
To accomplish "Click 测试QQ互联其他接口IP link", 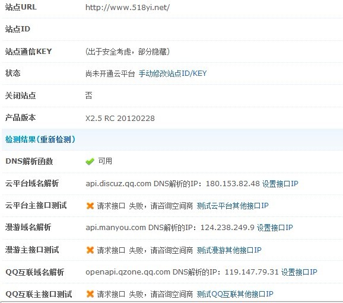I will click(235, 294).
